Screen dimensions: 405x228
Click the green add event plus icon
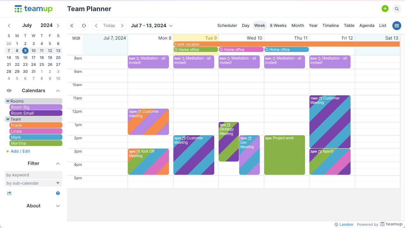click(x=385, y=9)
